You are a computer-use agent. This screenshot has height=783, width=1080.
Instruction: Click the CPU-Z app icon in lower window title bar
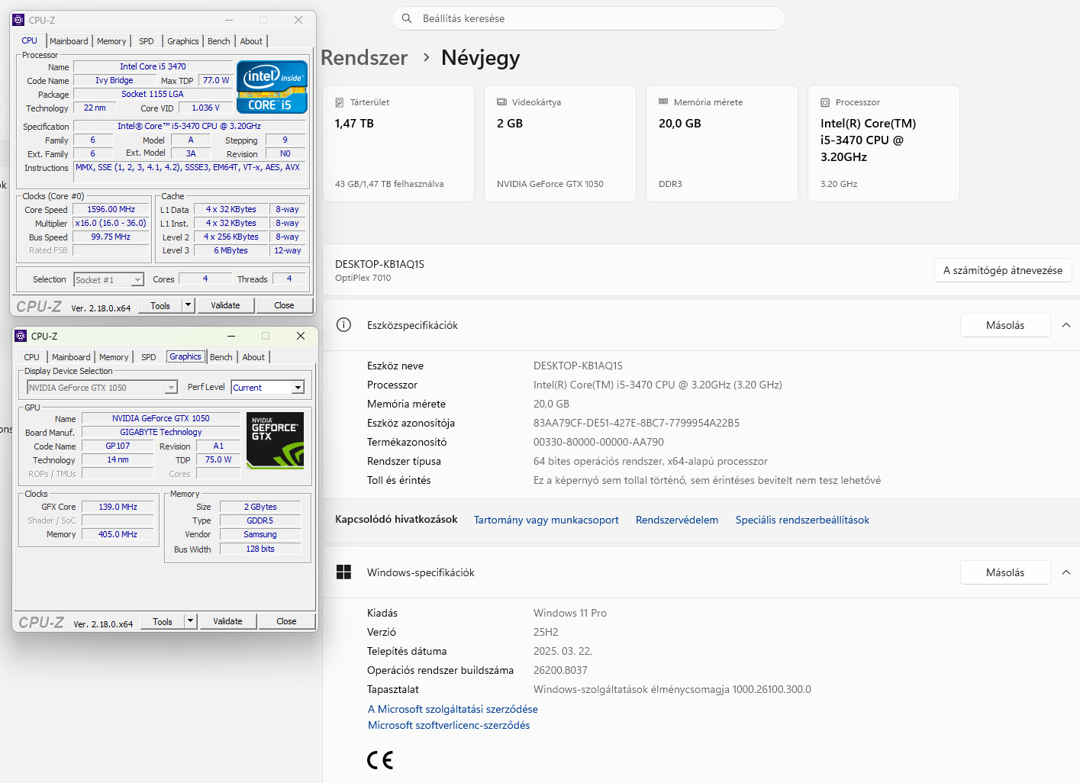pyautogui.click(x=21, y=336)
